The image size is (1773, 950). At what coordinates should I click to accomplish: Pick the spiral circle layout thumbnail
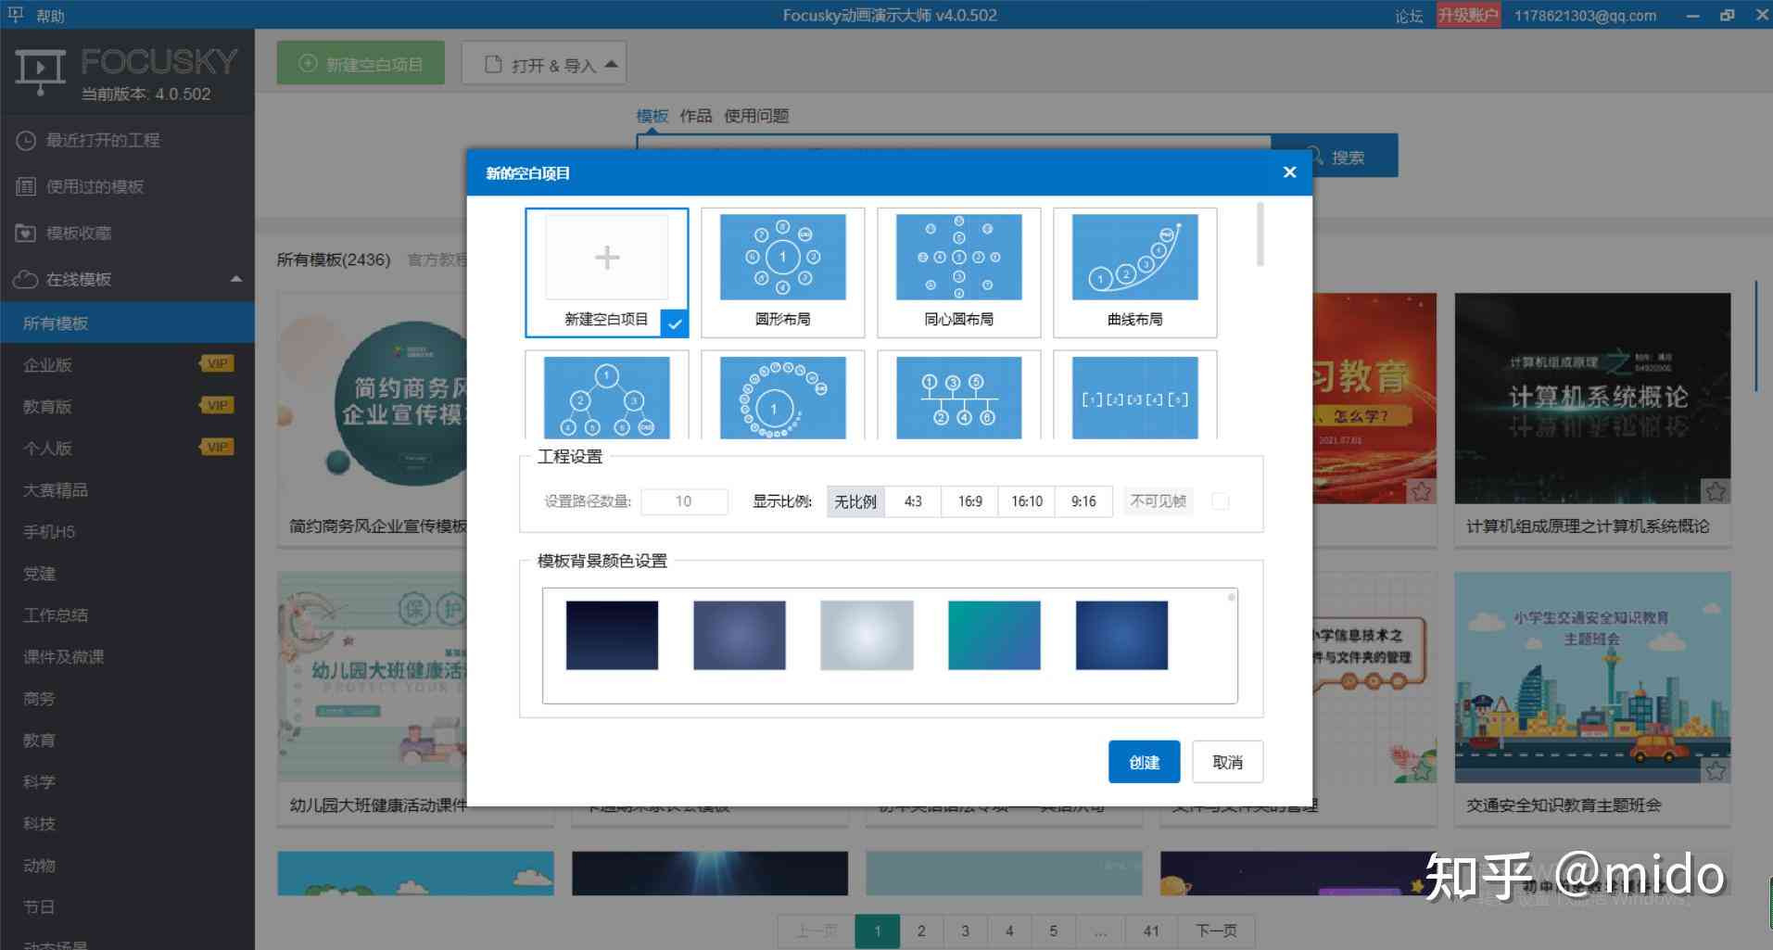pyautogui.click(x=782, y=397)
